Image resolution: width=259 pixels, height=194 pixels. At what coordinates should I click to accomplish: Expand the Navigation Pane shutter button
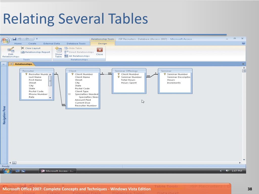click(4, 64)
